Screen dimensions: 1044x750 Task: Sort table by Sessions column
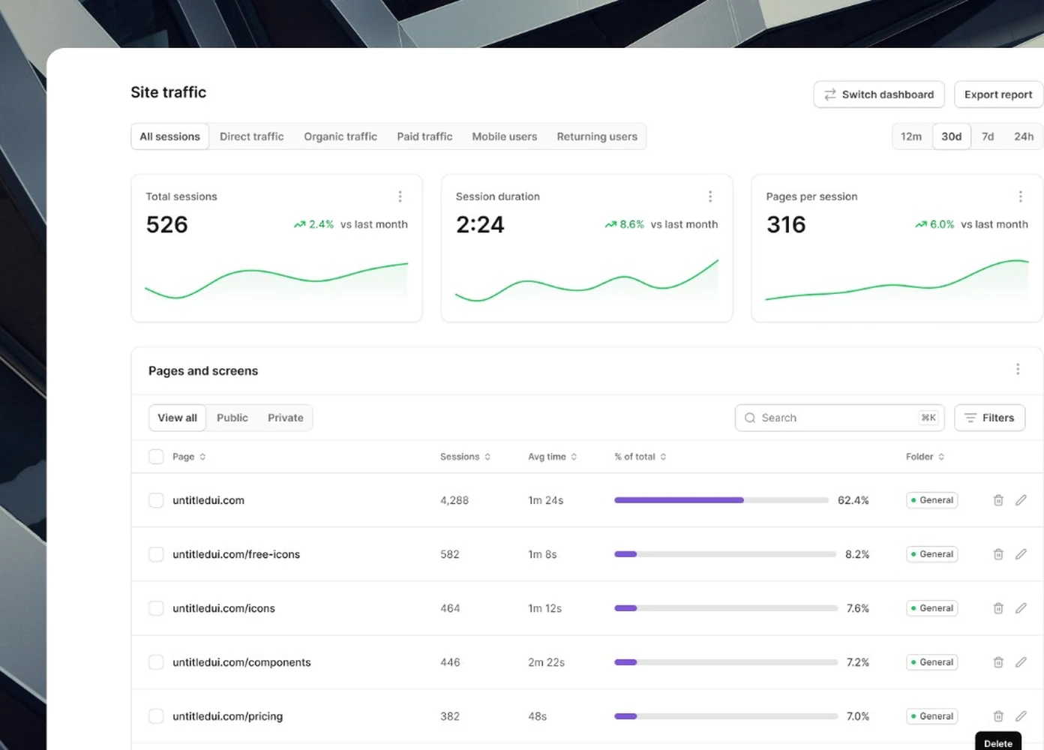465,457
